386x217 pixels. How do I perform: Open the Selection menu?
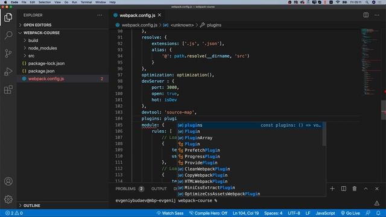coord(45,2)
